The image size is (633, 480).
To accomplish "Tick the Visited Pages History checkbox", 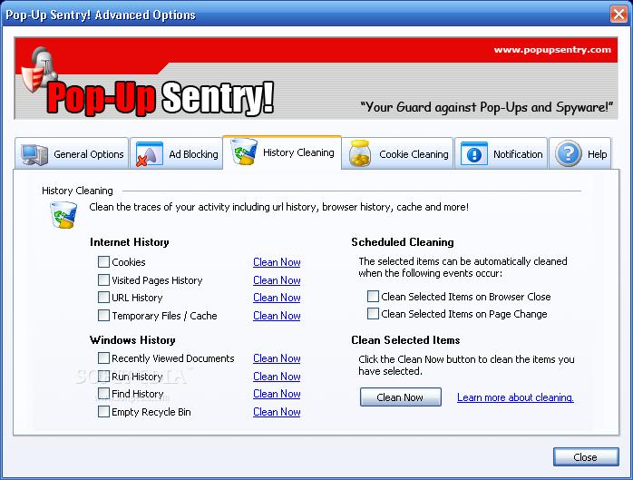I will click(x=103, y=280).
